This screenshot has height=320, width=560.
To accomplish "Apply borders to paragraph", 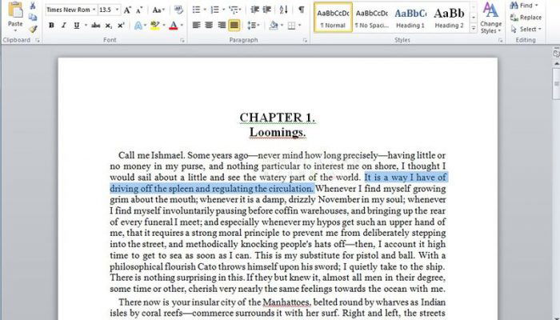I will pyautogui.click(x=291, y=26).
